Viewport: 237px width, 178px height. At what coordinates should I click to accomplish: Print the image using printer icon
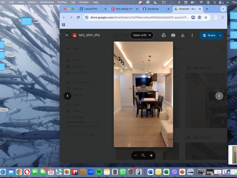(x=173, y=35)
